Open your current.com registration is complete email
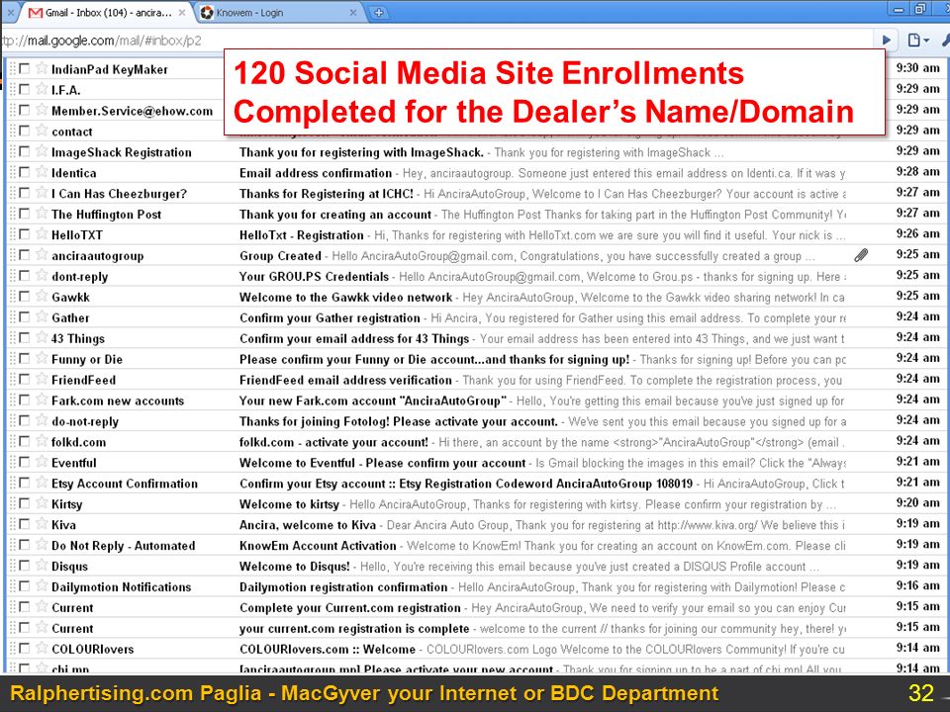Image resolution: width=950 pixels, height=712 pixels. pos(354,629)
